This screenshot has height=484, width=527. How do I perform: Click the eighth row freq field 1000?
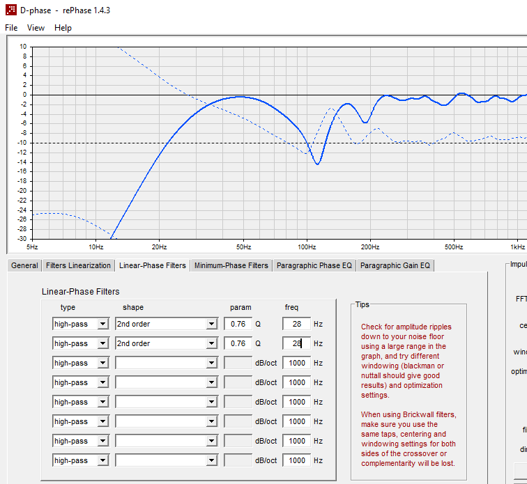tap(297, 460)
